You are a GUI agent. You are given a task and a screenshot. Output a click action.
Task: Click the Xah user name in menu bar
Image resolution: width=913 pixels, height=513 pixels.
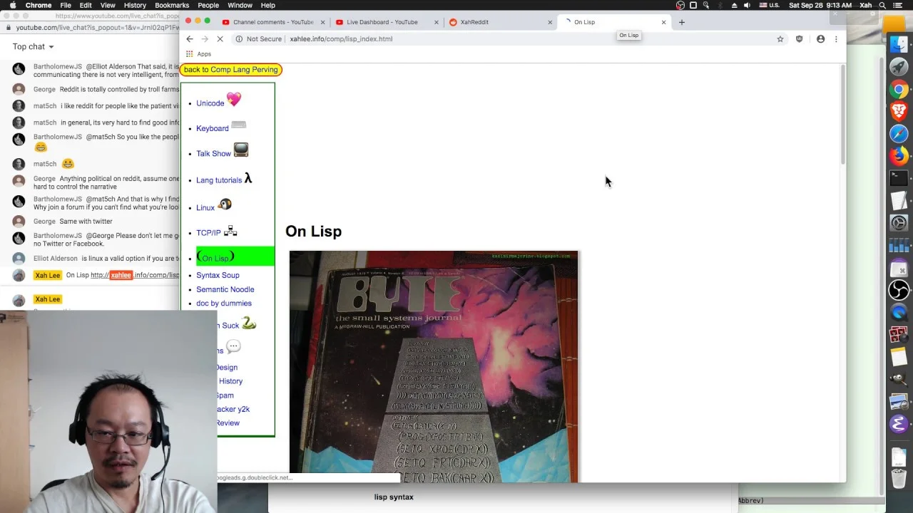pyautogui.click(x=866, y=5)
